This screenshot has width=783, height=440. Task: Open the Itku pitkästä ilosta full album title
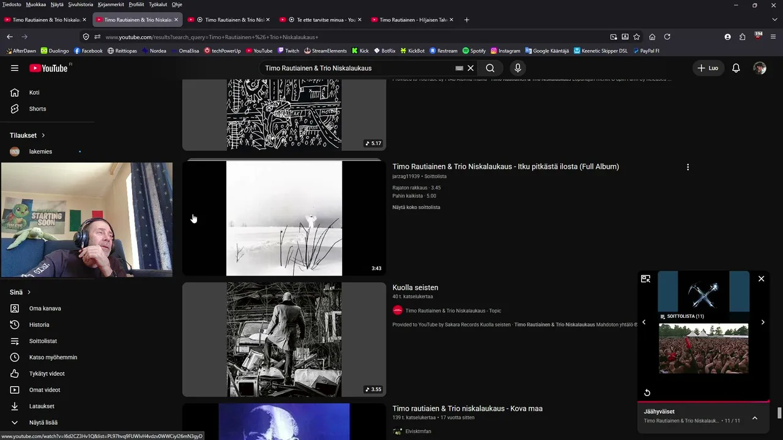point(505,166)
